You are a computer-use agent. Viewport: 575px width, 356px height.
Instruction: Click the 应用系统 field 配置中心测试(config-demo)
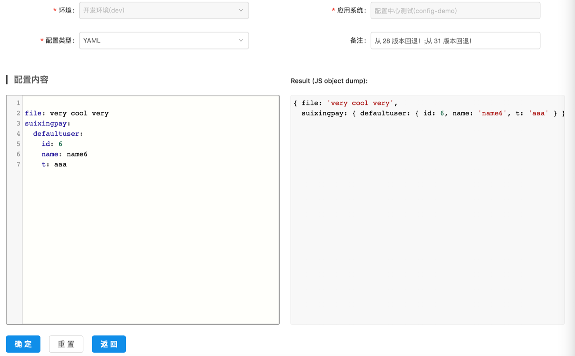click(455, 11)
